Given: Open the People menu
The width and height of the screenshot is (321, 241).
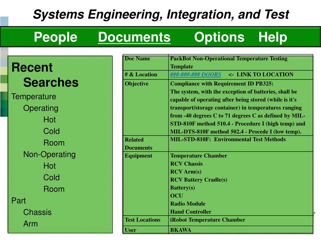Looking at the screenshot, I should (56, 37).
